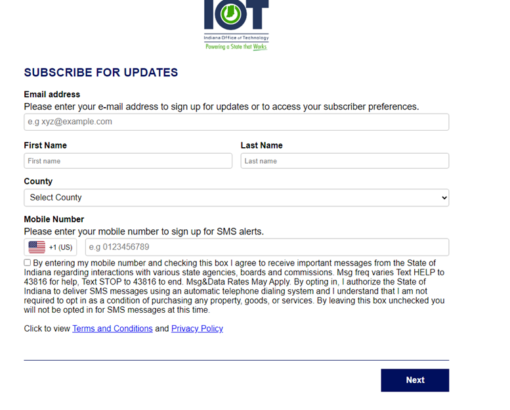
Task: Click the US flag icon
Action: 37,247
